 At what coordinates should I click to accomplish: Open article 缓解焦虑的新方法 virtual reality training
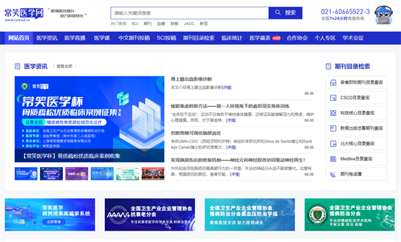coord(230,106)
